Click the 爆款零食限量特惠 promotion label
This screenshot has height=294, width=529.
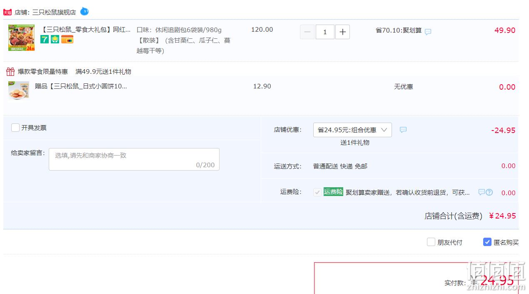coord(43,72)
